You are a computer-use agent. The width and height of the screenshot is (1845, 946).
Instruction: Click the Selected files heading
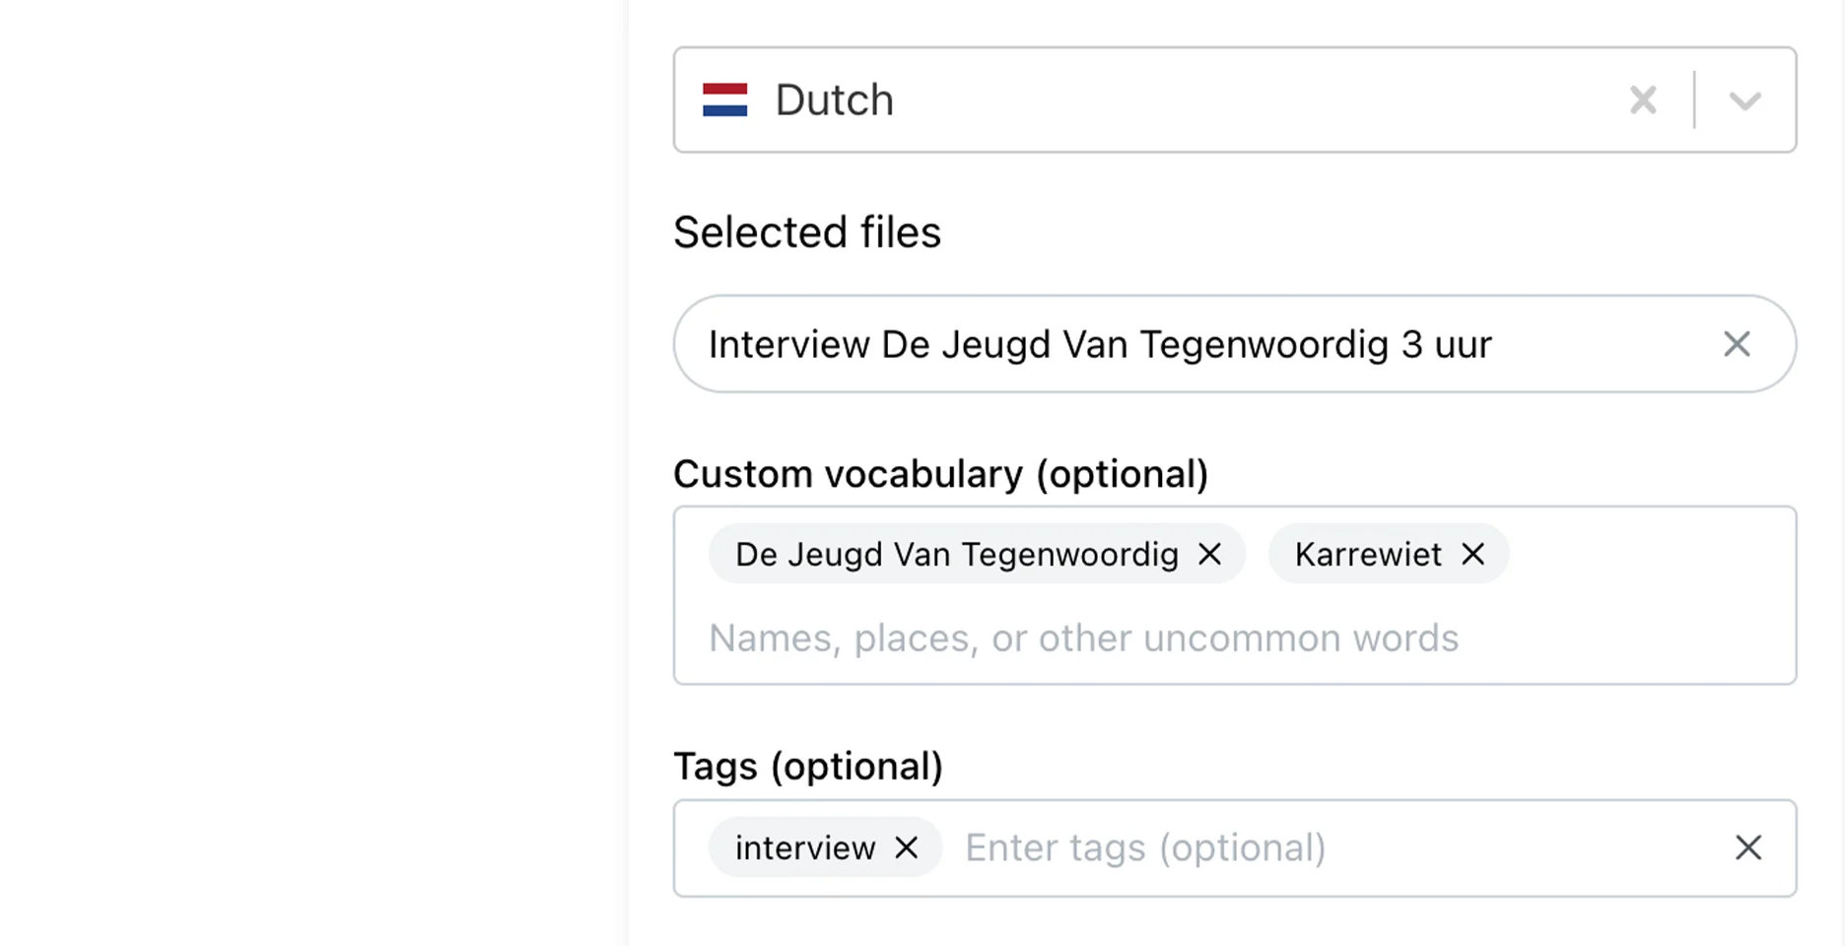[x=807, y=233]
